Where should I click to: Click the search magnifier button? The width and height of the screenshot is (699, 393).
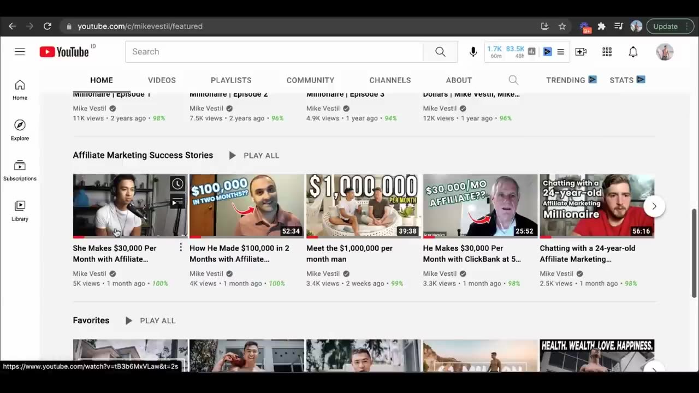point(440,52)
